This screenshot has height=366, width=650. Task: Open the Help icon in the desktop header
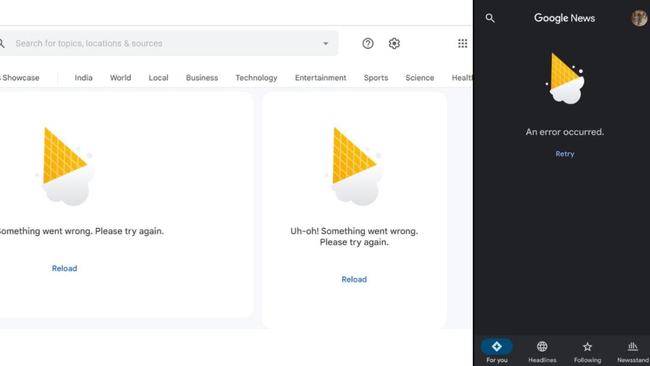(368, 43)
